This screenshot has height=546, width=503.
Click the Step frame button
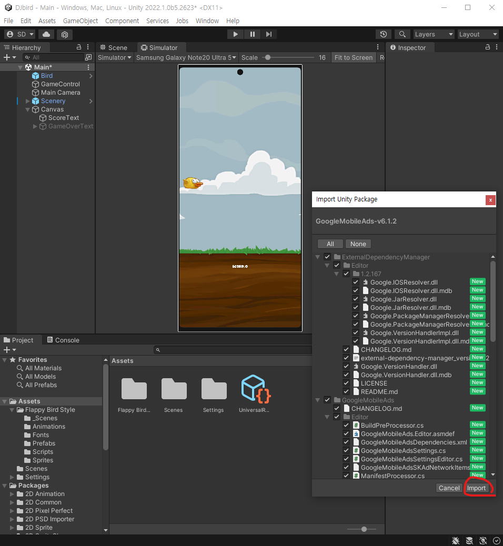click(268, 34)
